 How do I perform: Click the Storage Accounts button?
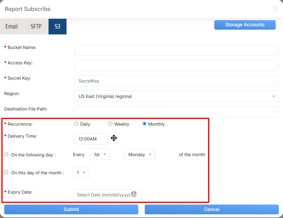tap(245, 25)
